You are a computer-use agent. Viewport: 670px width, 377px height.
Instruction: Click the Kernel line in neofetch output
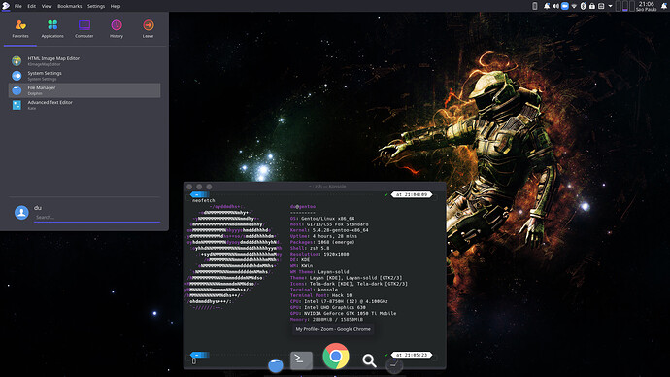(329, 230)
